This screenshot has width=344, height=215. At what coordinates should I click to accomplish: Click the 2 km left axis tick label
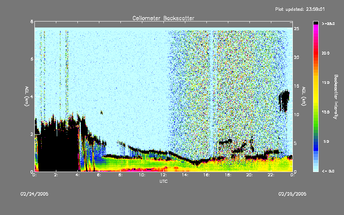point(32,134)
